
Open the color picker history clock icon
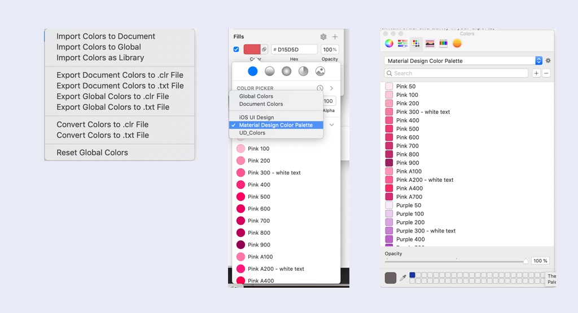pos(320,88)
